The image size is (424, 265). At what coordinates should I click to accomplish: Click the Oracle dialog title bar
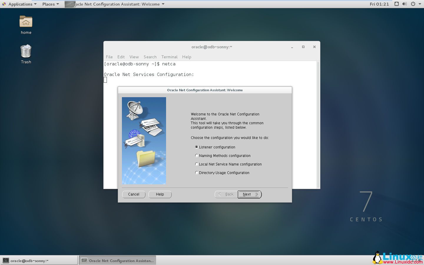coord(205,90)
